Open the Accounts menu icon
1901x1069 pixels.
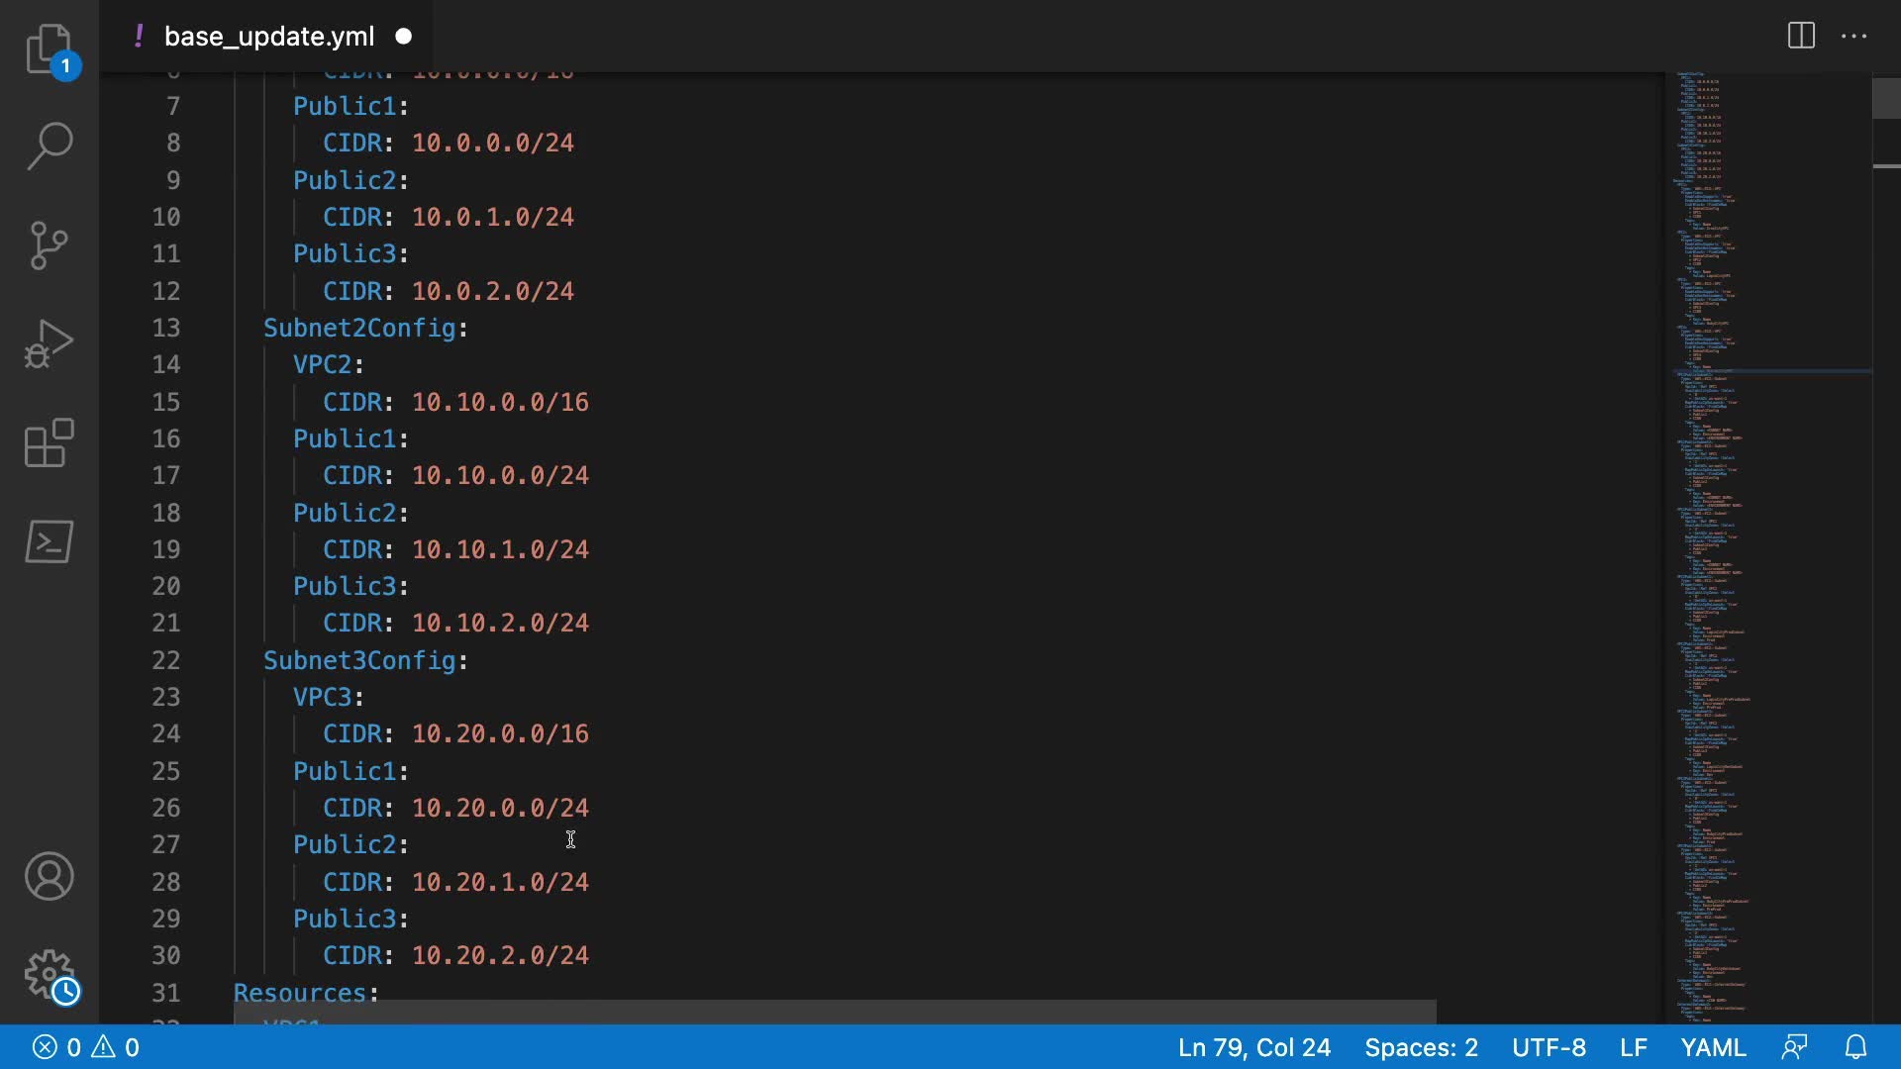tap(49, 876)
